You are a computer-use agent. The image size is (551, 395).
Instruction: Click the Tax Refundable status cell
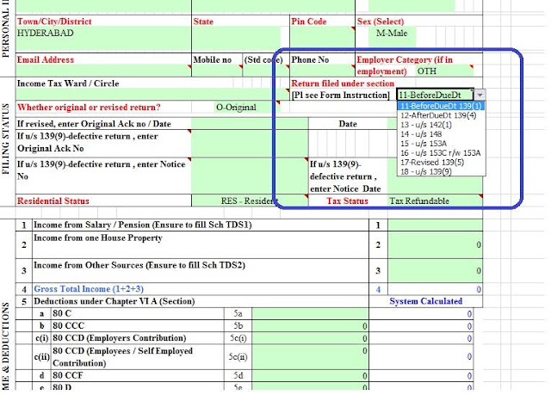(435, 201)
